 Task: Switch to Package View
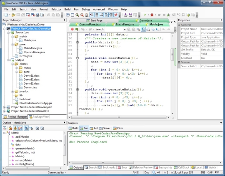39,117
